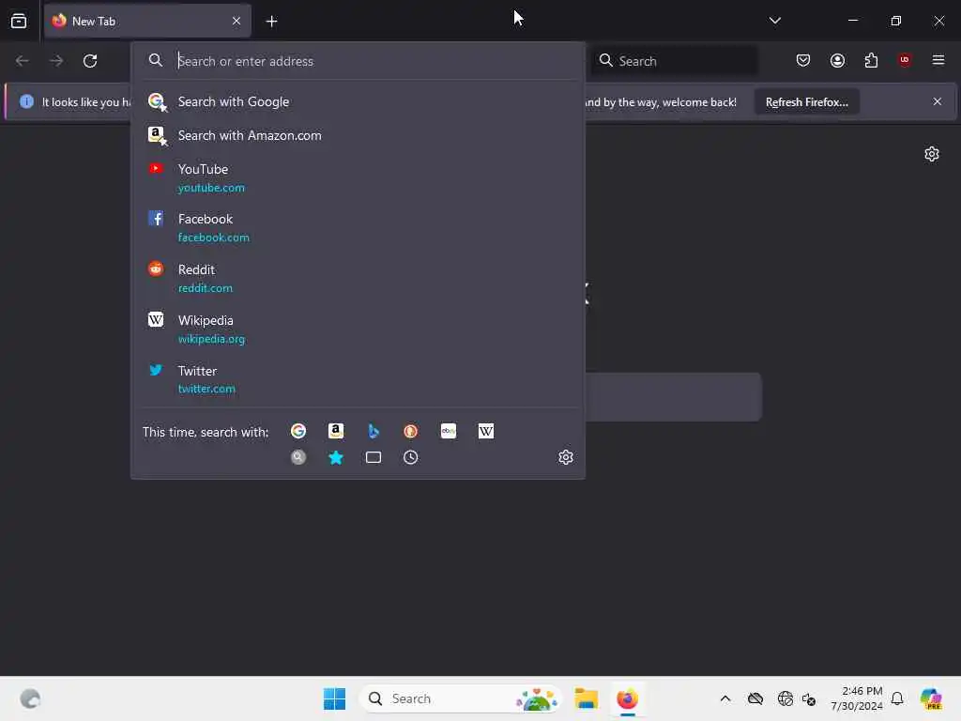This screenshot has width=961, height=721.
Task: Open the Copilot preview taskbar icon
Action: 931,698
